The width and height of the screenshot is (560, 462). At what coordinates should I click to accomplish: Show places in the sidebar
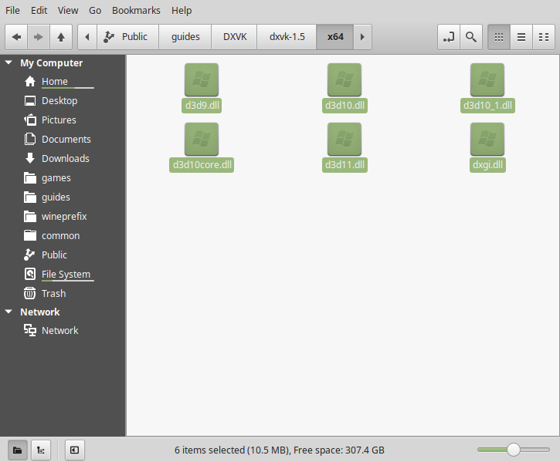point(18,450)
